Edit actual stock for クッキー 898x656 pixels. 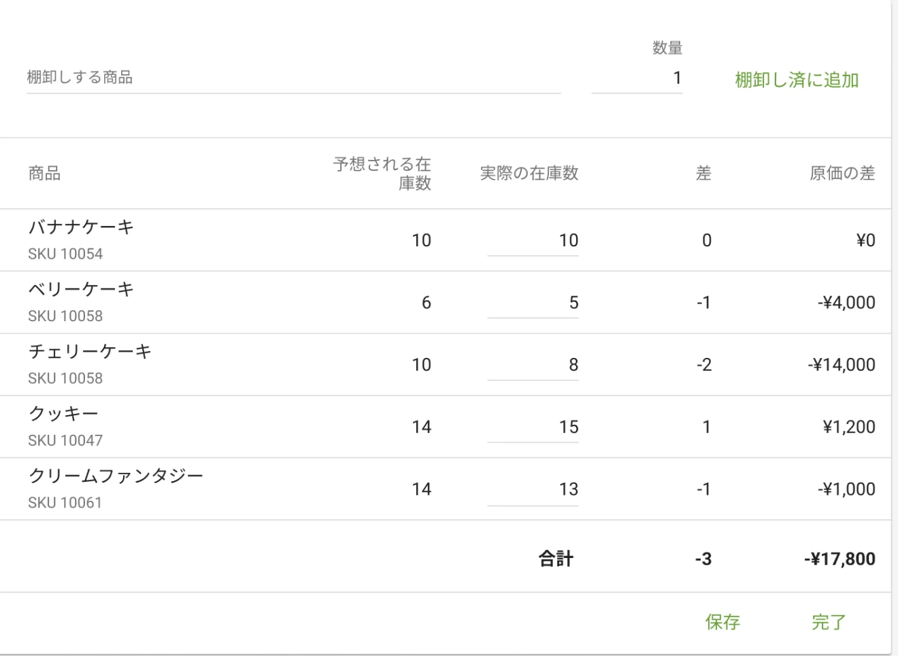(x=533, y=427)
